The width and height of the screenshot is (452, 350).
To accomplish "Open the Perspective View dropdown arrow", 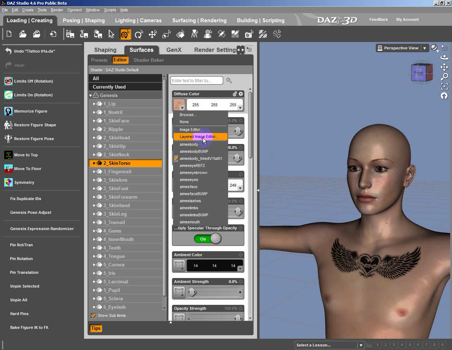I will 424,48.
